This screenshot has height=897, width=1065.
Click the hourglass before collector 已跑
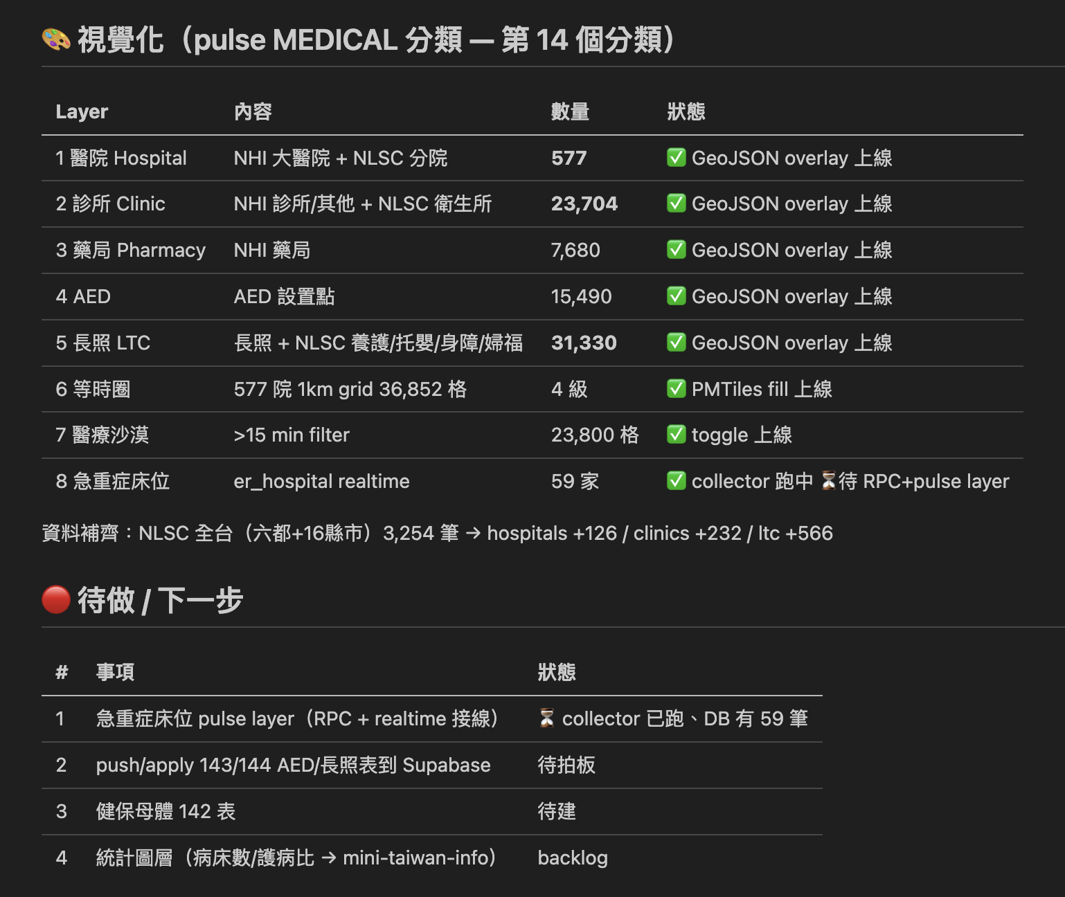(546, 718)
